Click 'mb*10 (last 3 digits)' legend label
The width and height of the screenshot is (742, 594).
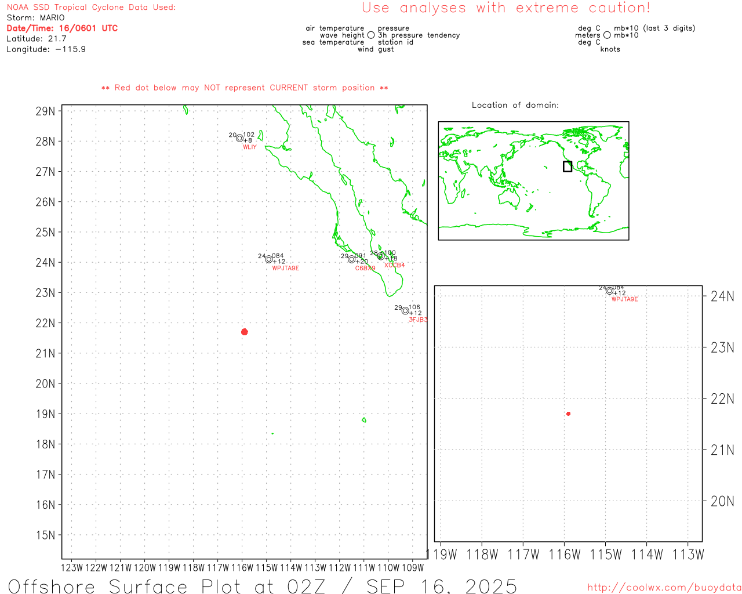coord(654,28)
